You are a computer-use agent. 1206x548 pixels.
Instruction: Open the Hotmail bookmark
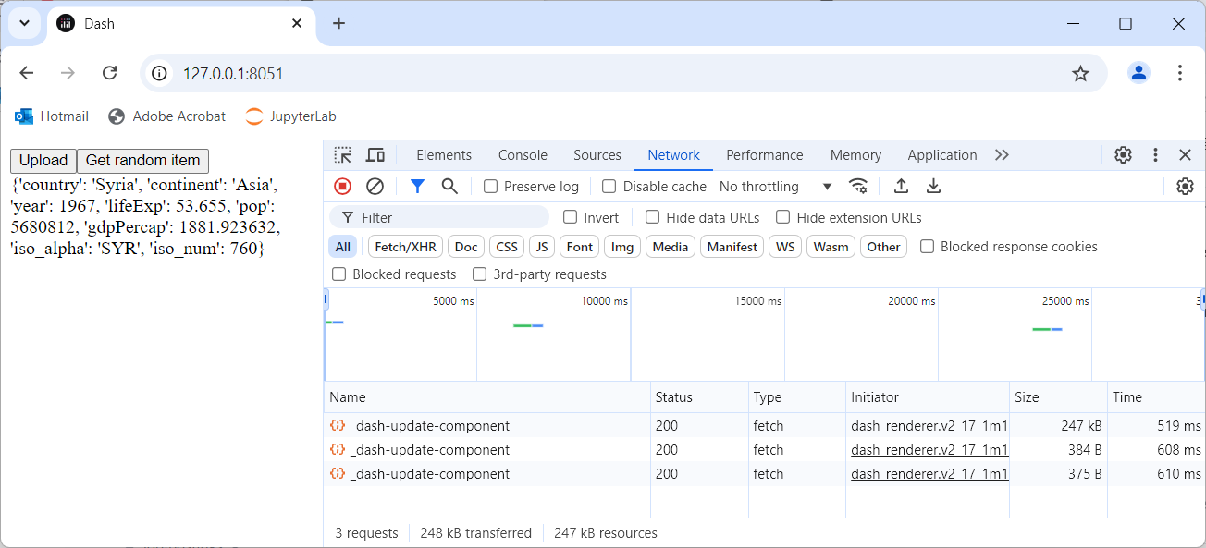tap(52, 116)
